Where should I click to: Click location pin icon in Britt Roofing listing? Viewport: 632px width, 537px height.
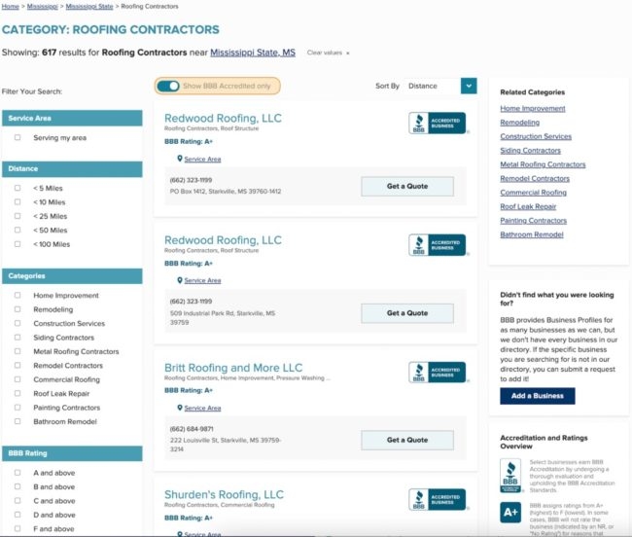point(180,408)
